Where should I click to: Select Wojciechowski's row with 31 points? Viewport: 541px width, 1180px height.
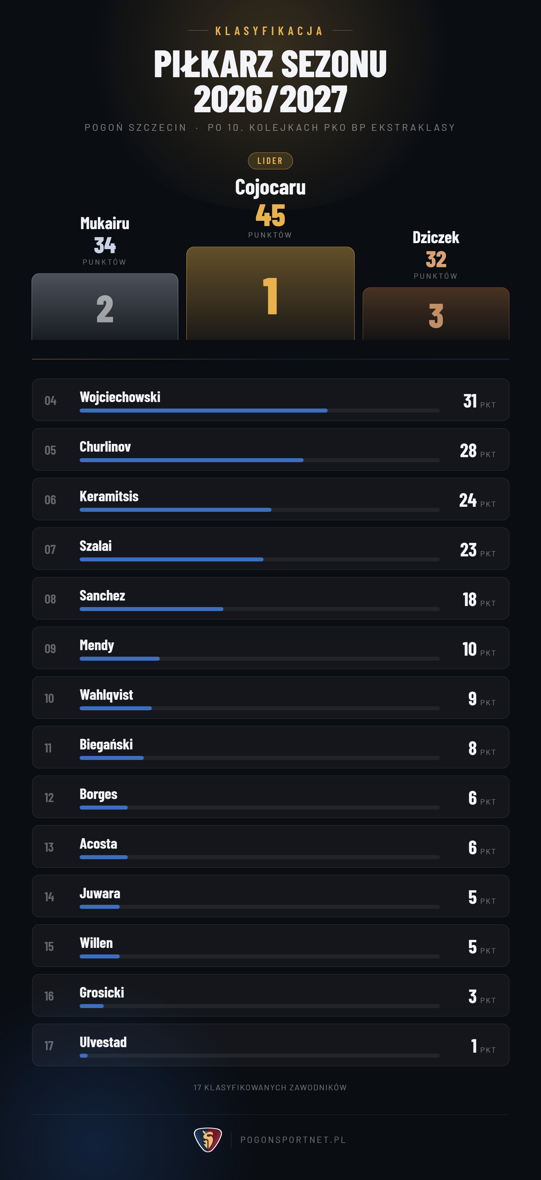point(270,400)
